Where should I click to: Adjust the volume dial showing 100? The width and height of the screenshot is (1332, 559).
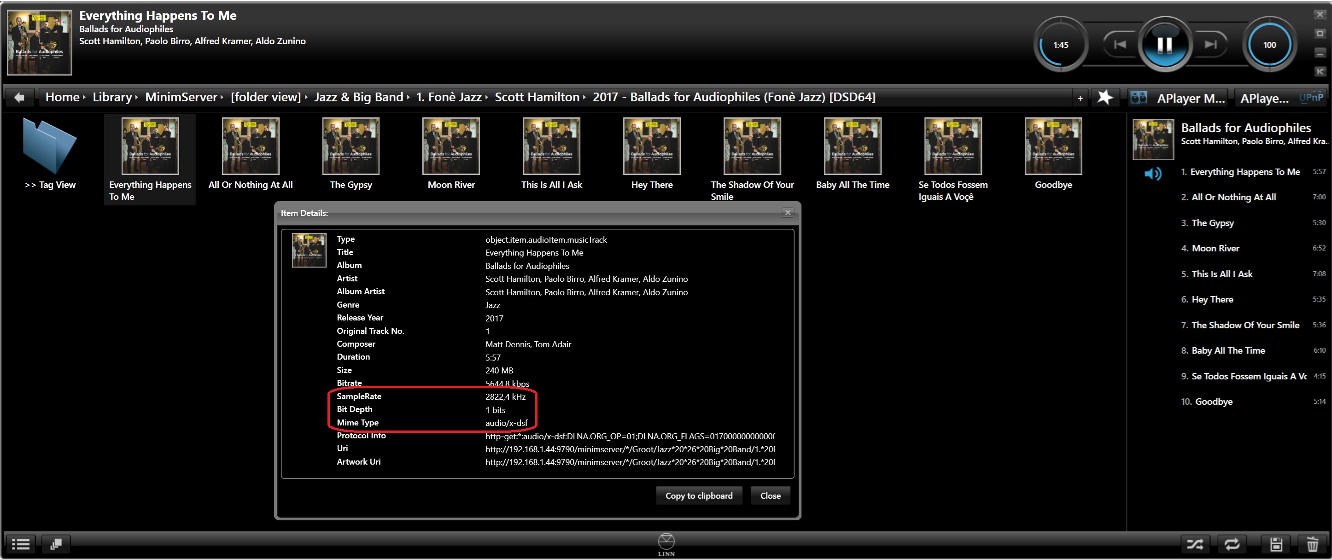click(x=1269, y=45)
